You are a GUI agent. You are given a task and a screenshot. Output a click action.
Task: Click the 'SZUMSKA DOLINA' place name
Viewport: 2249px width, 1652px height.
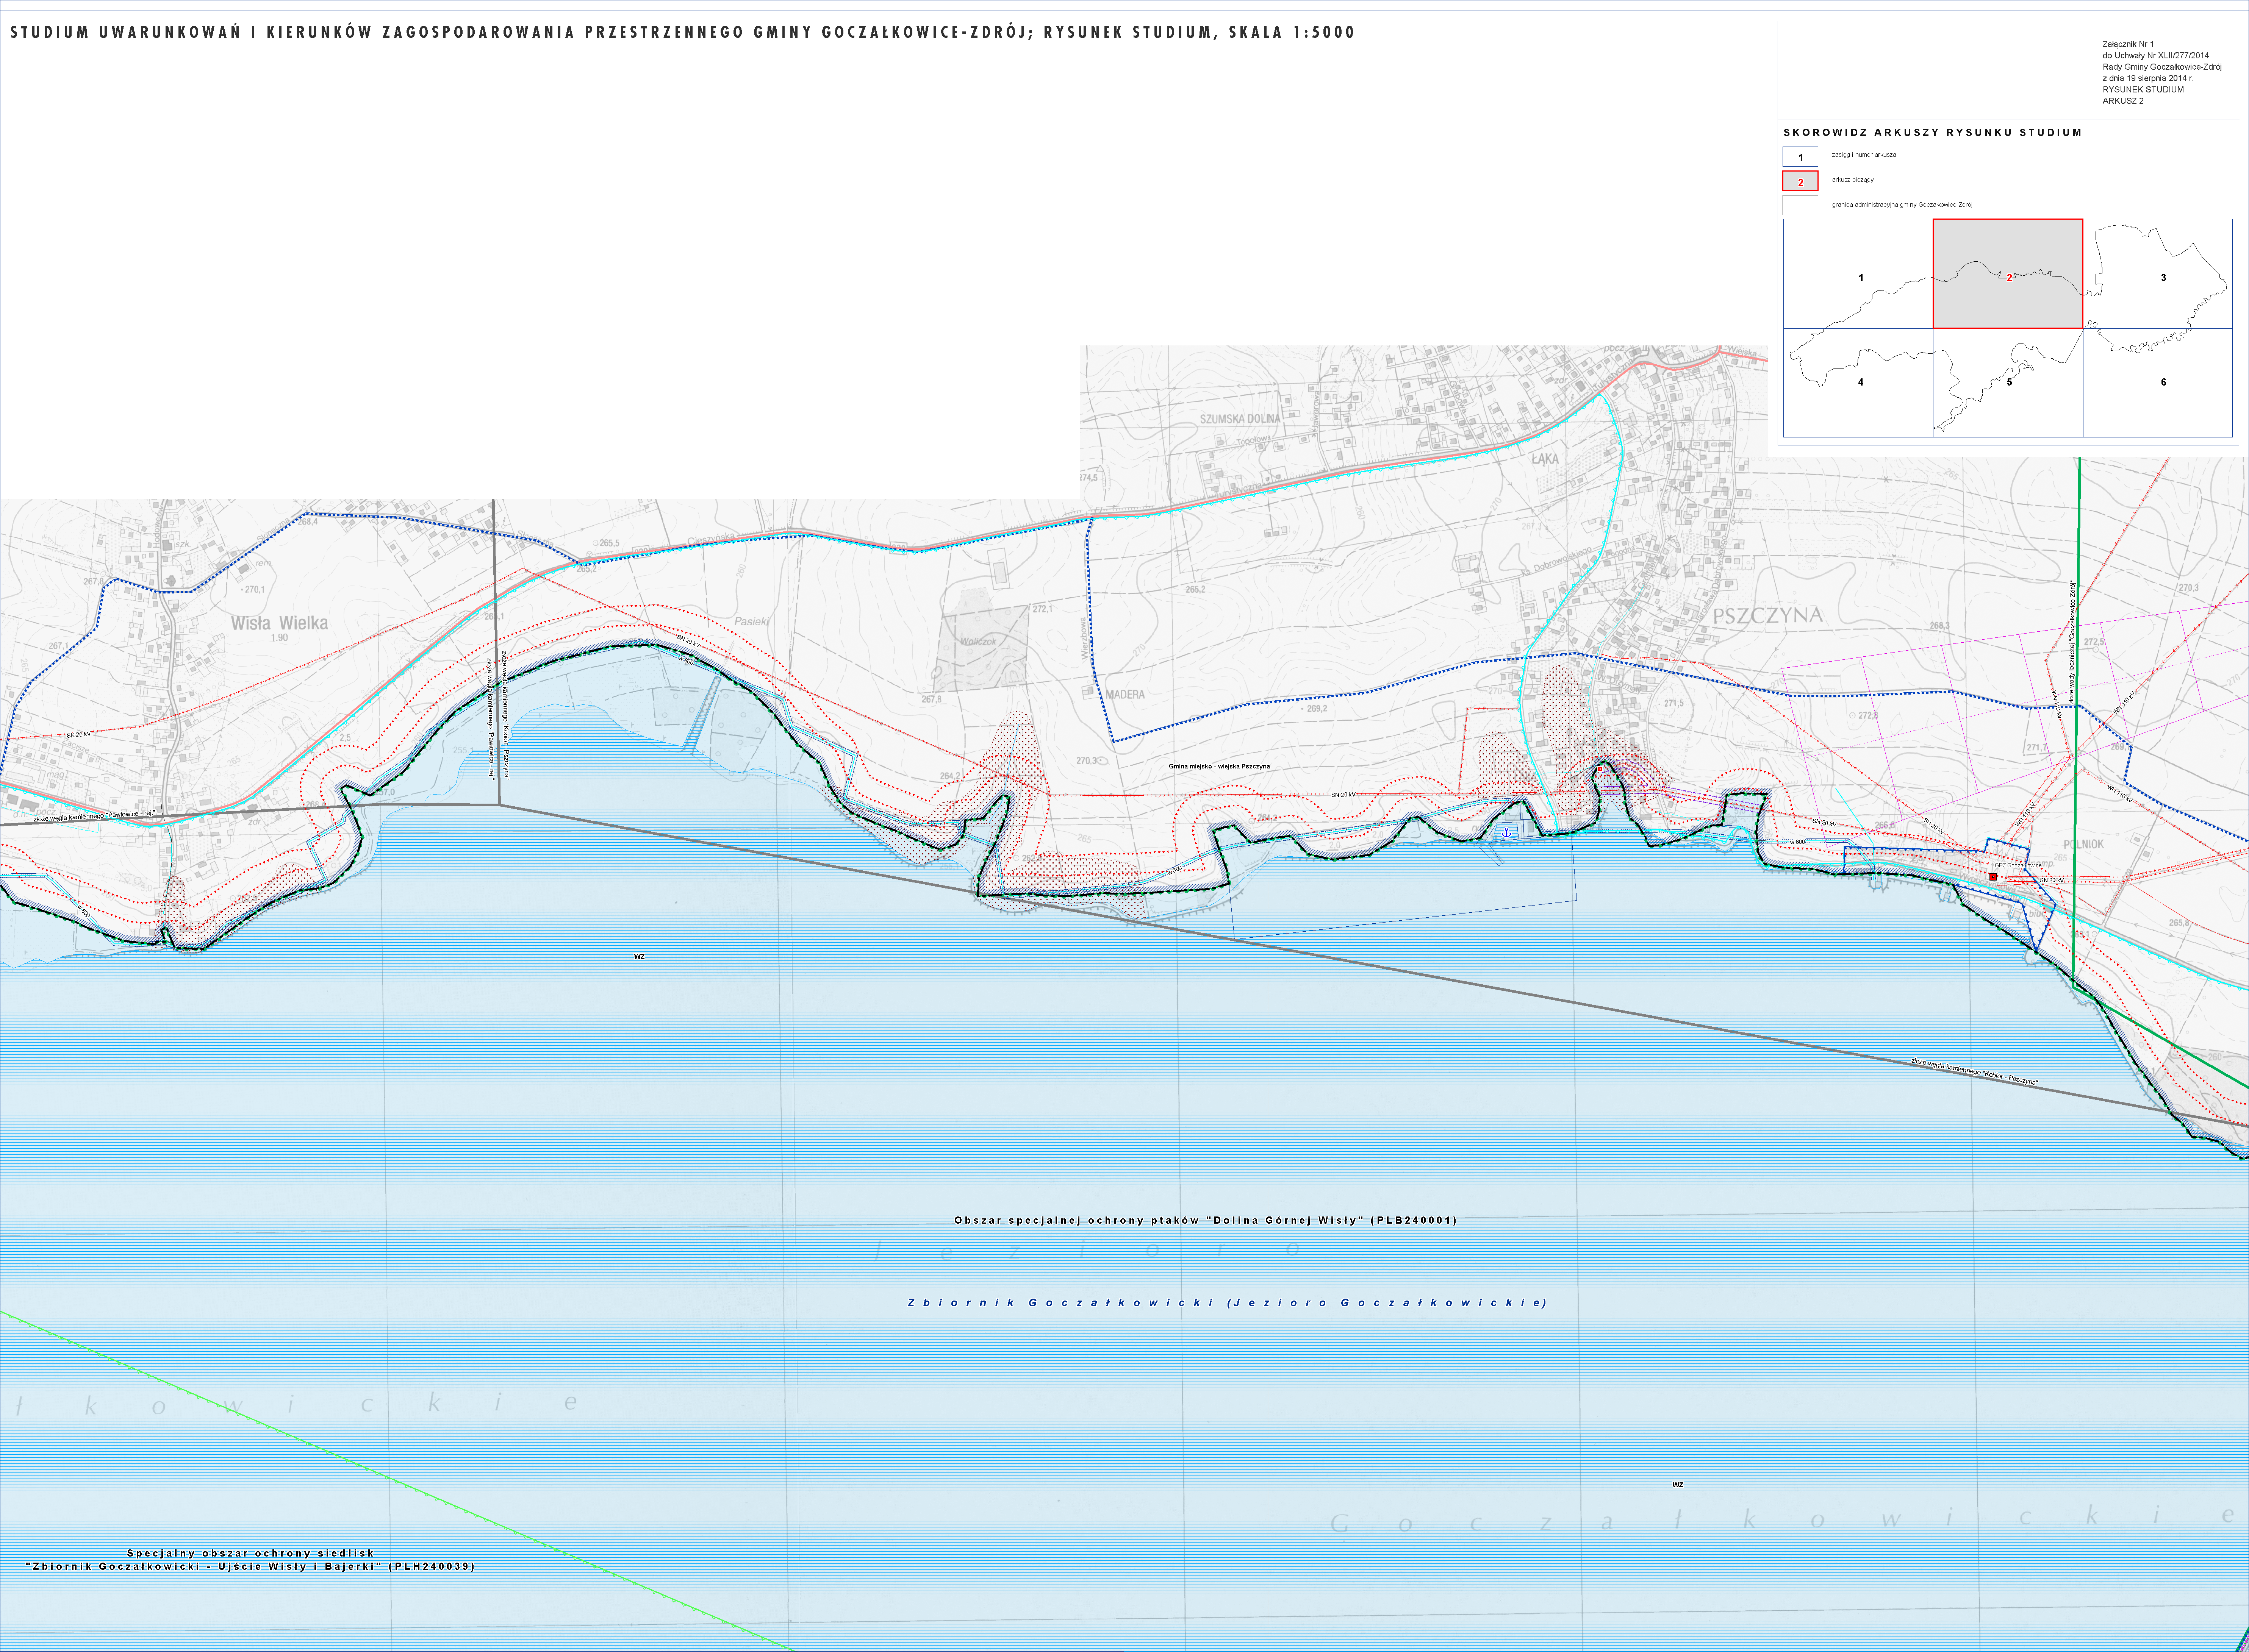(1240, 419)
